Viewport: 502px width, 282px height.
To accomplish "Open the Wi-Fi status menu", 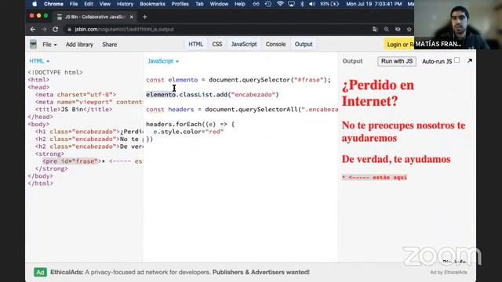I will [x=280, y=4].
